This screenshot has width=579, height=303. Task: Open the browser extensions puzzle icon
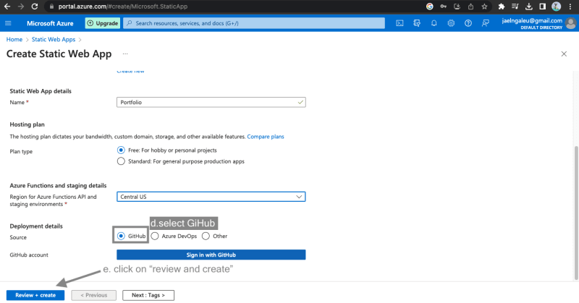tap(501, 7)
